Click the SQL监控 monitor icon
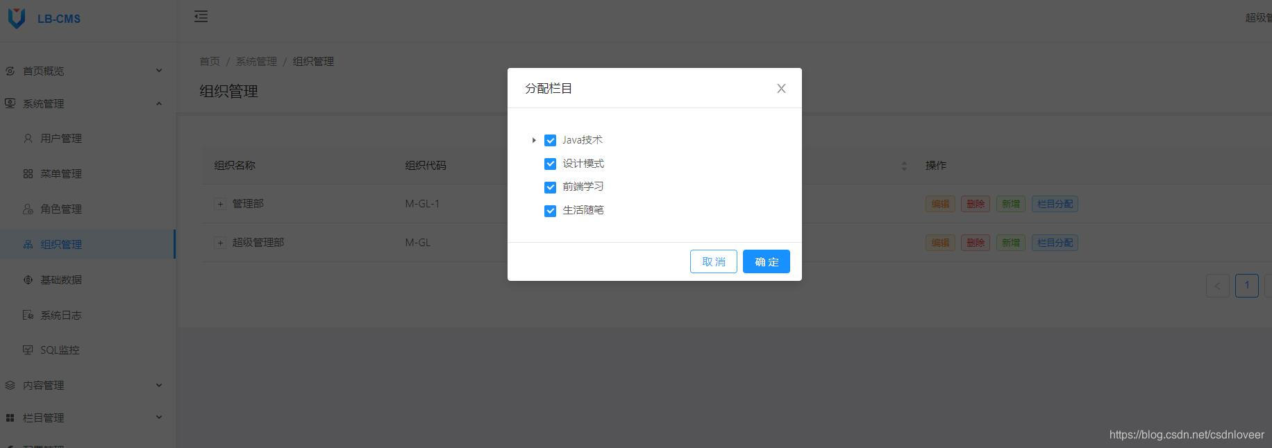Image resolution: width=1272 pixels, height=448 pixels. [28, 350]
